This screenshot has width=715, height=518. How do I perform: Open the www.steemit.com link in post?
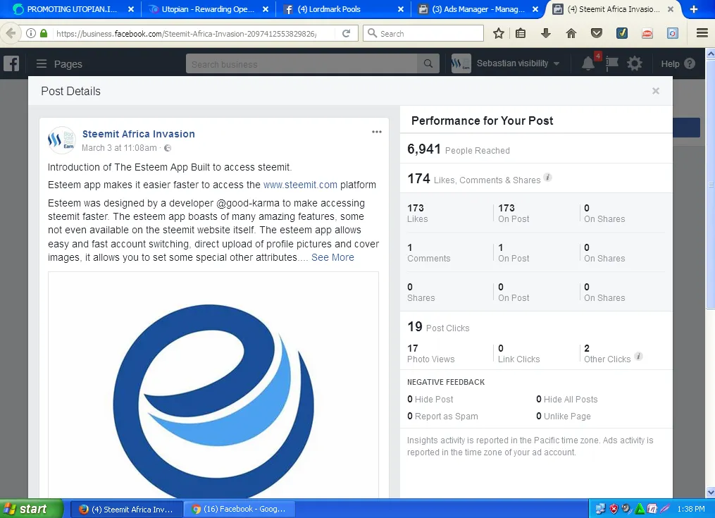(x=300, y=185)
